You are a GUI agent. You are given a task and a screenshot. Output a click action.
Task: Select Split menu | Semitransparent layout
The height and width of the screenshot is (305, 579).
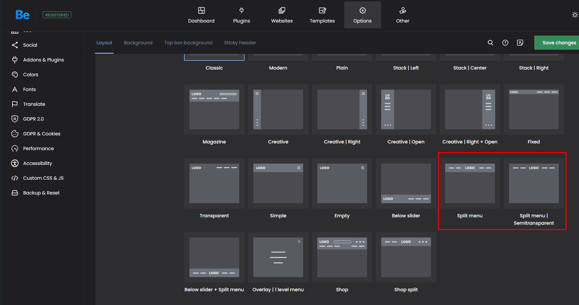click(x=534, y=183)
